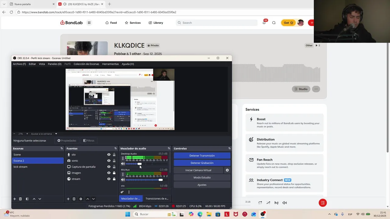The height and width of the screenshot is (219, 390).
Task: Open virtual camera settings gear
Action: coord(227,170)
